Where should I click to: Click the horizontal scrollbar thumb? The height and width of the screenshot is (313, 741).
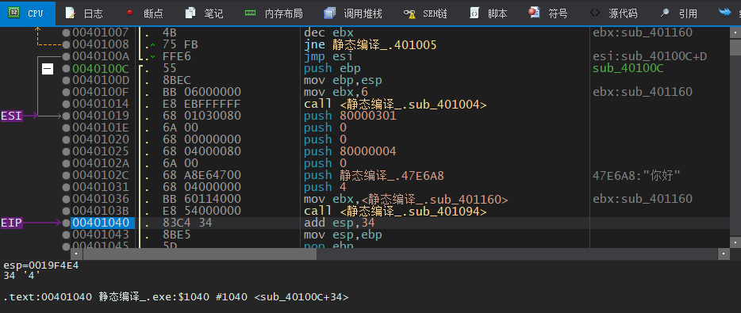tap(199, 254)
